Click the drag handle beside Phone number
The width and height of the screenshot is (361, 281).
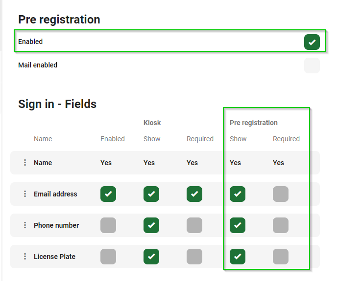25,225
